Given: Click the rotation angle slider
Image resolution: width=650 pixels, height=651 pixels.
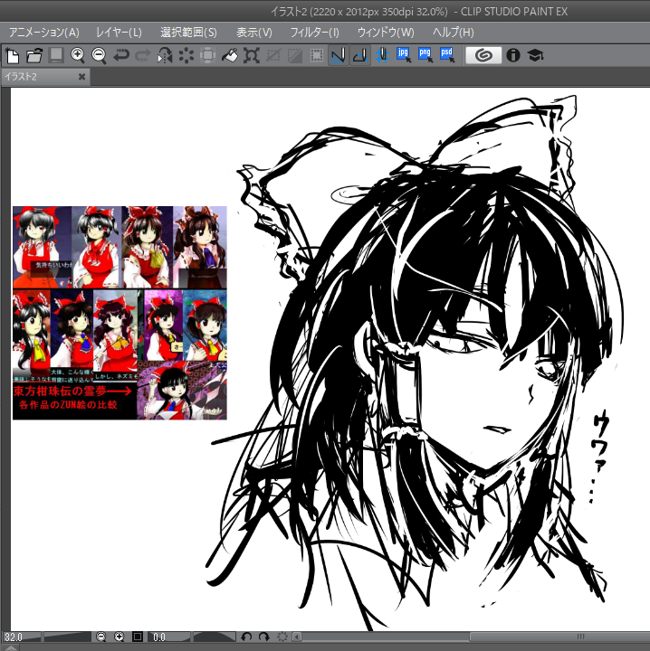Looking at the screenshot, I should (x=215, y=637).
